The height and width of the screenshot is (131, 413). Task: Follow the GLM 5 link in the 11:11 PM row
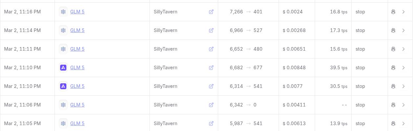pos(77,49)
